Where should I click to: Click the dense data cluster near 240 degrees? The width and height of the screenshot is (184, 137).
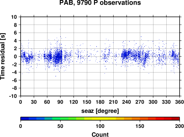[125, 55]
